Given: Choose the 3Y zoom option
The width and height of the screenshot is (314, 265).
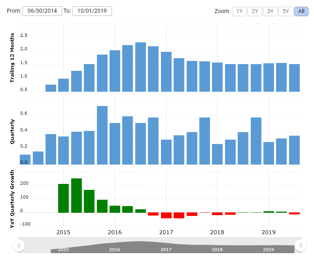Looking at the screenshot, I should point(270,11).
